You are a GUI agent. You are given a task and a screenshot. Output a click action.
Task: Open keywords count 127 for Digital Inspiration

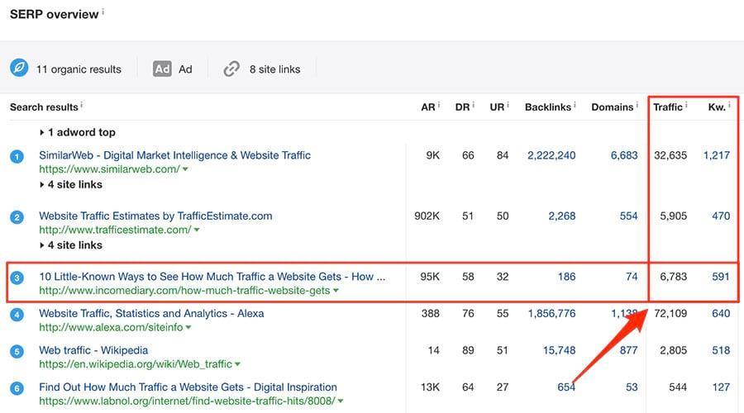click(721, 387)
